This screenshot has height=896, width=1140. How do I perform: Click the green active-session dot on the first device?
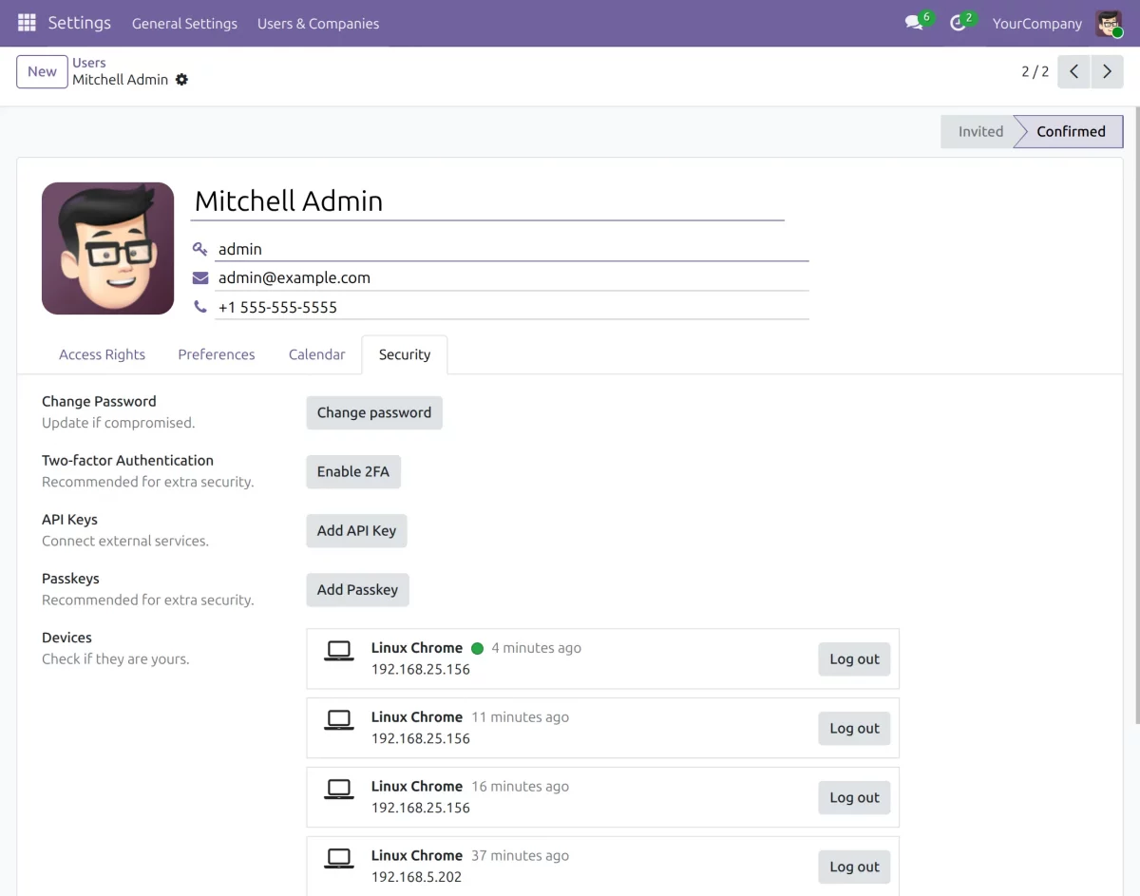(x=477, y=648)
